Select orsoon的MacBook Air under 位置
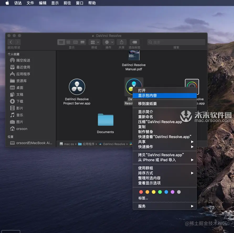 point(30,143)
